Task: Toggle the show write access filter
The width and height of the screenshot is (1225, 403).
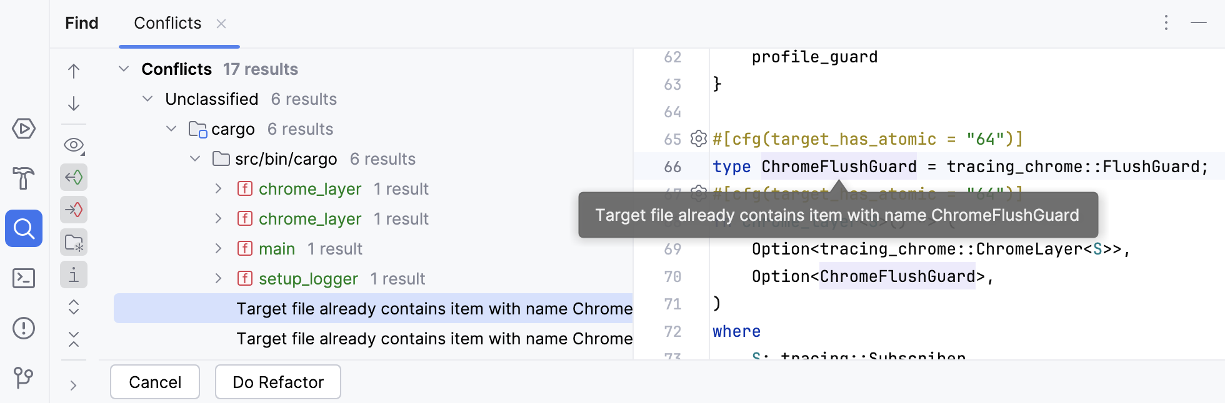Action: click(74, 210)
